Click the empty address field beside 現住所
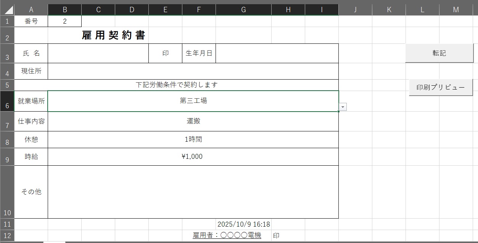 (193, 71)
